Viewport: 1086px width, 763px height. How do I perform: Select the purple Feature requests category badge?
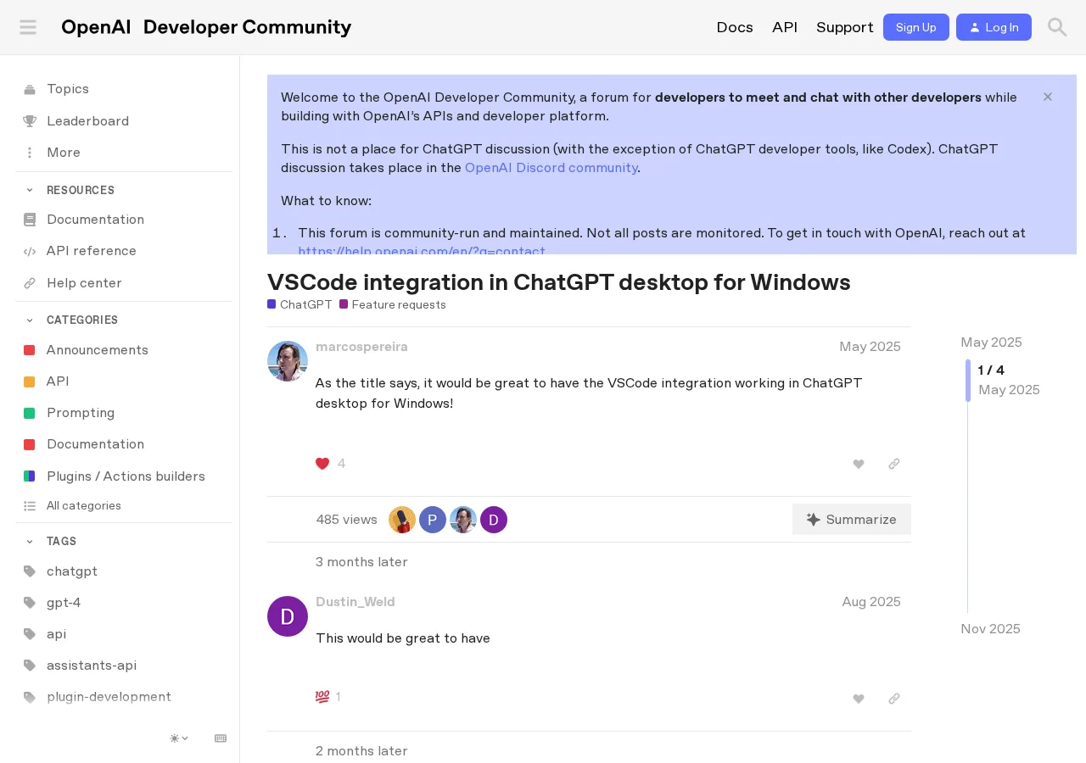pos(393,304)
